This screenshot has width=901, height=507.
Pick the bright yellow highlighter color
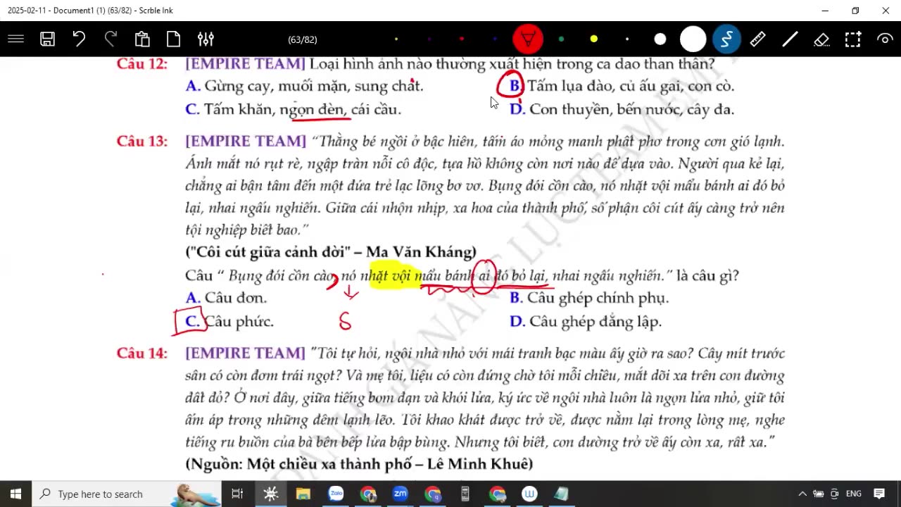[594, 39]
